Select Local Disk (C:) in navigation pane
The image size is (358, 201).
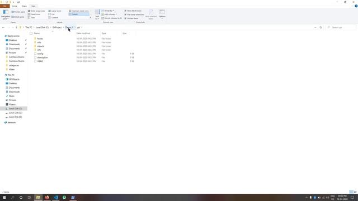tap(14, 108)
